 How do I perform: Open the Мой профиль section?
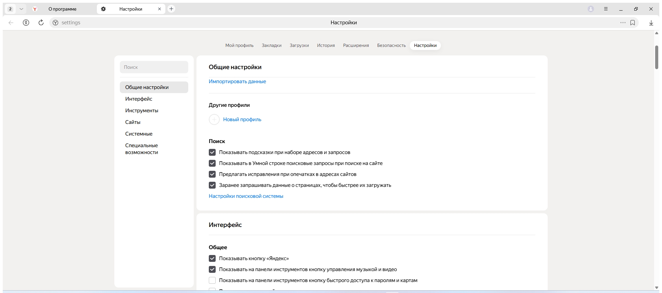[x=239, y=46]
